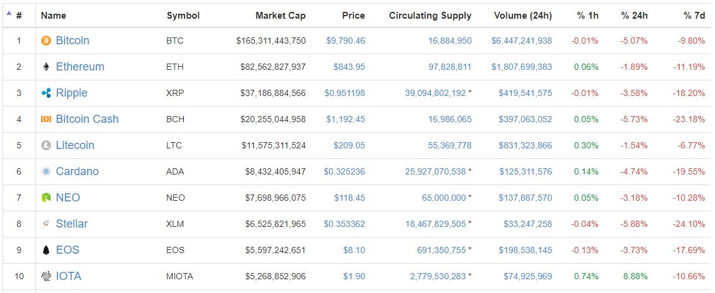Open the Litecoin price link $209.05
The image size is (715, 293).
349,145
